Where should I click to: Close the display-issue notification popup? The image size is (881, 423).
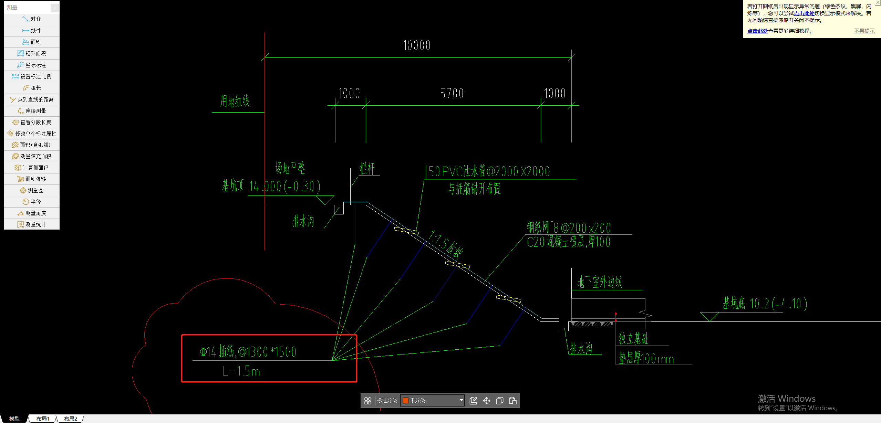[x=878, y=3]
